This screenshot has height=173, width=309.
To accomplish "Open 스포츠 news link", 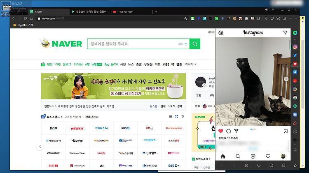I will click(x=171, y=106).
